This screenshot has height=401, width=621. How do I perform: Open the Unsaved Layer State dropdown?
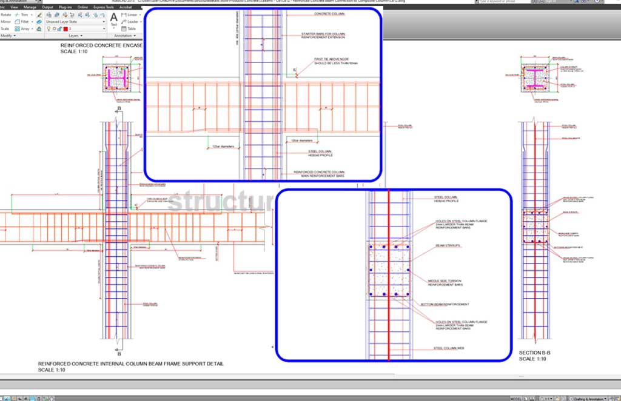click(x=76, y=21)
